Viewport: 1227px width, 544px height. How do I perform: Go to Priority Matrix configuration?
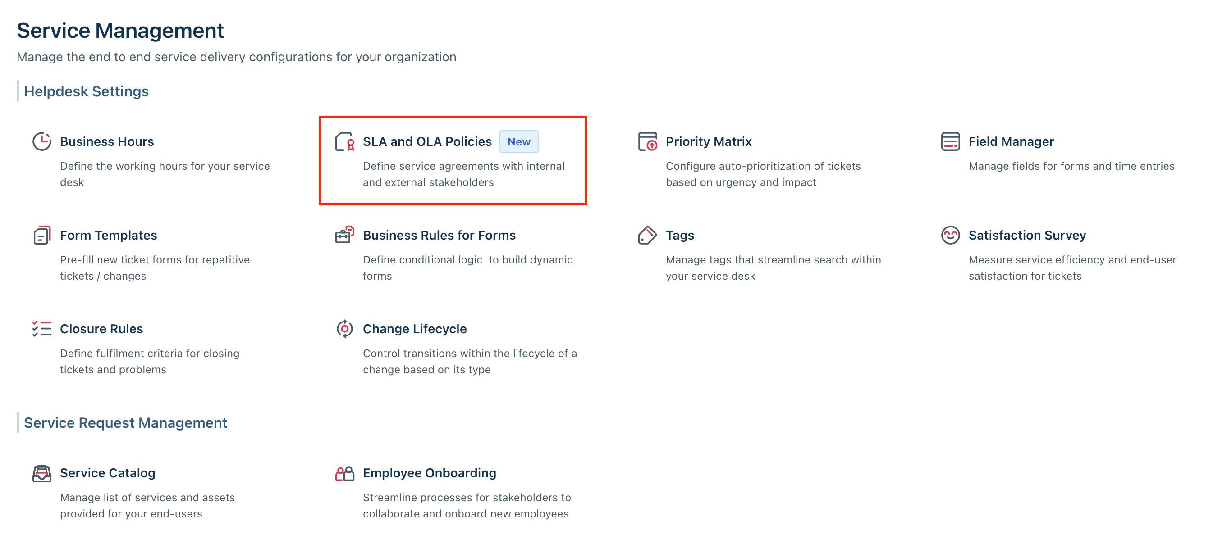pos(708,141)
